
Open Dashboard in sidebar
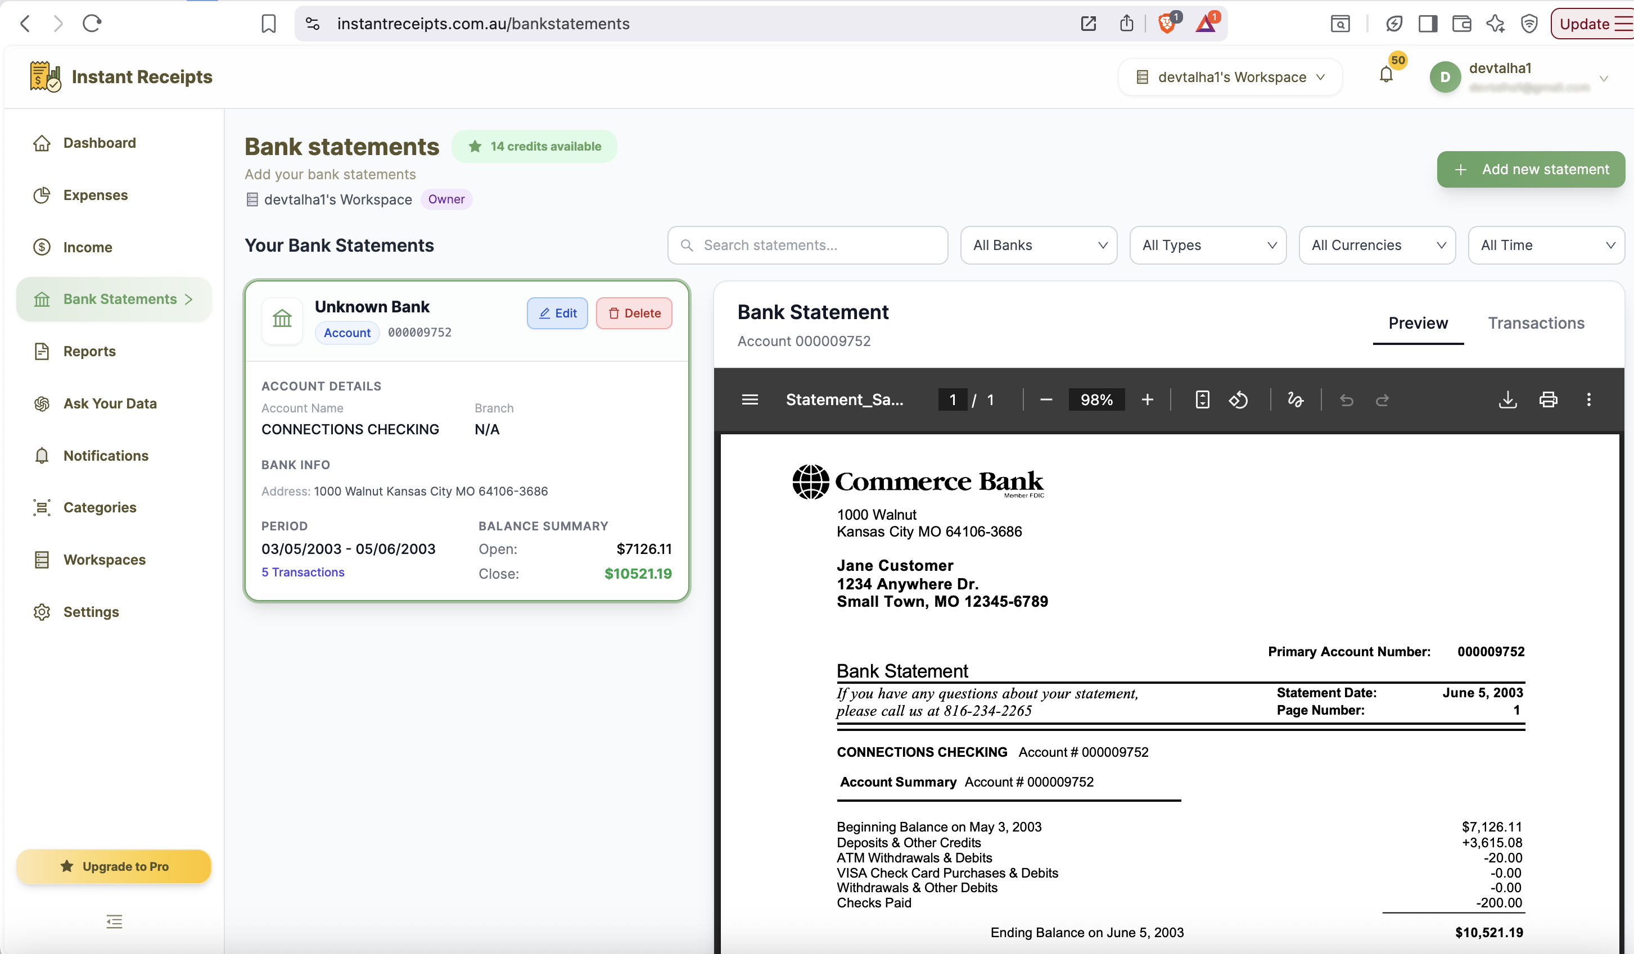coord(114,143)
